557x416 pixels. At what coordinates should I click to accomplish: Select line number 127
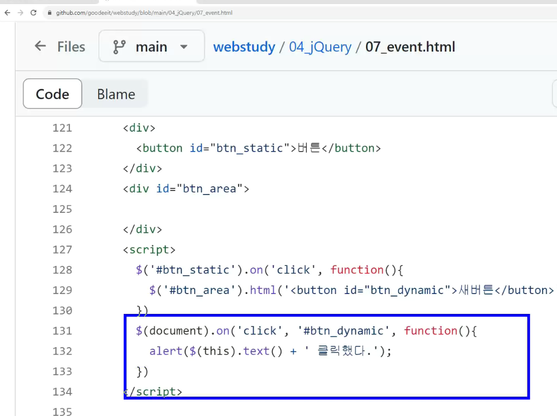pyautogui.click(x=62, y=250)
